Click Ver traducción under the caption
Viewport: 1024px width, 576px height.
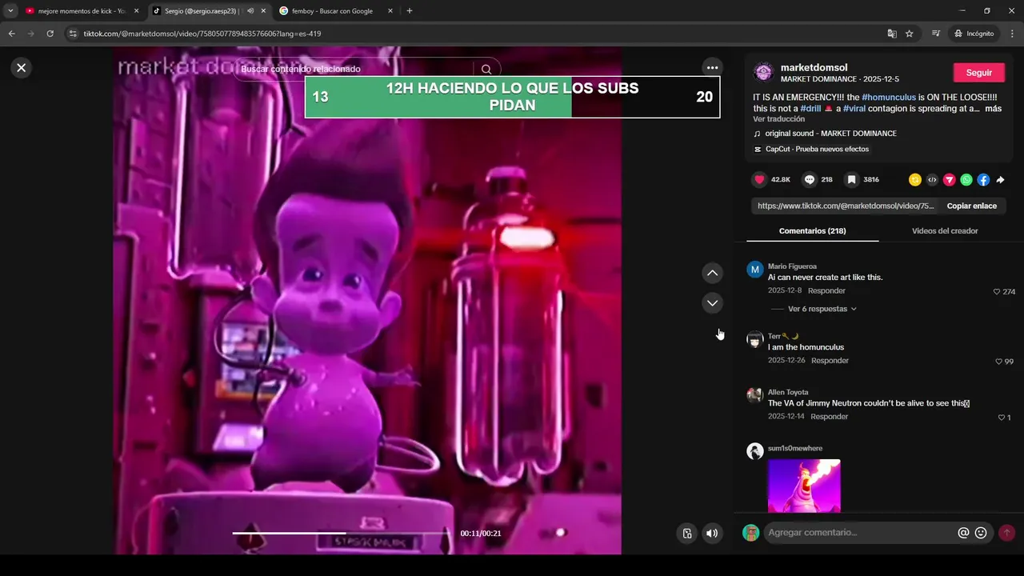click(x=779, y=119)
